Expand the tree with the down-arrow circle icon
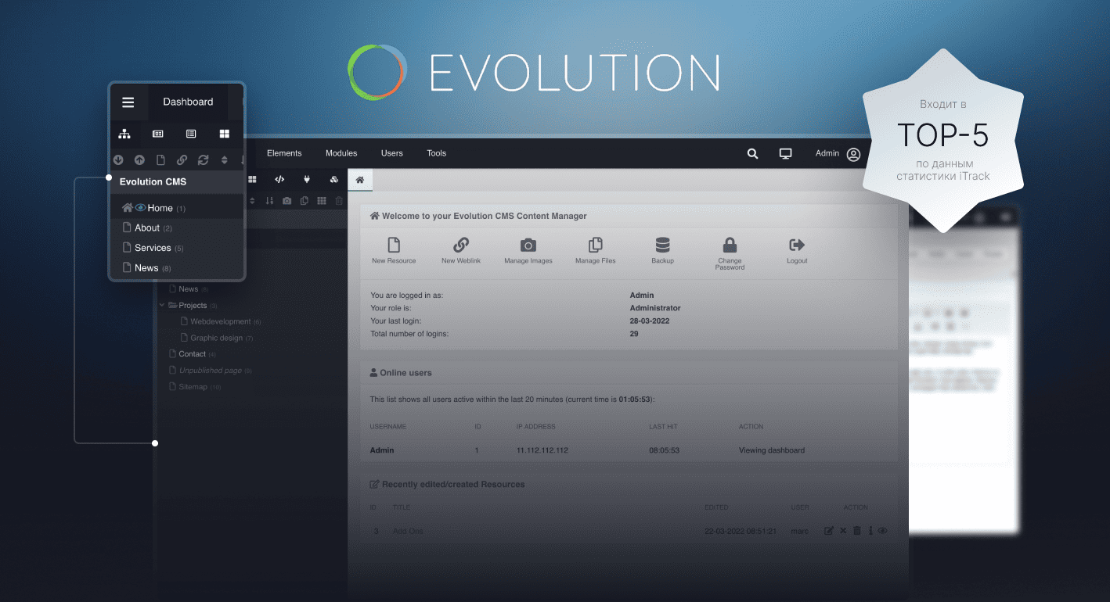Image resolution: width=1110 pixels, height=602 pixels. point(118,159)
